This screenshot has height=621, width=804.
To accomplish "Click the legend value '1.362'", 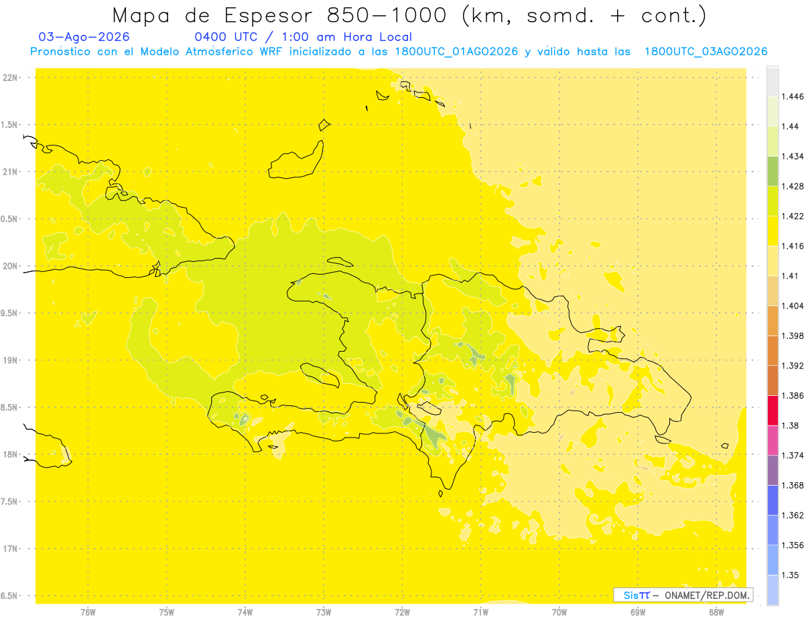I will tap(792, 515).
